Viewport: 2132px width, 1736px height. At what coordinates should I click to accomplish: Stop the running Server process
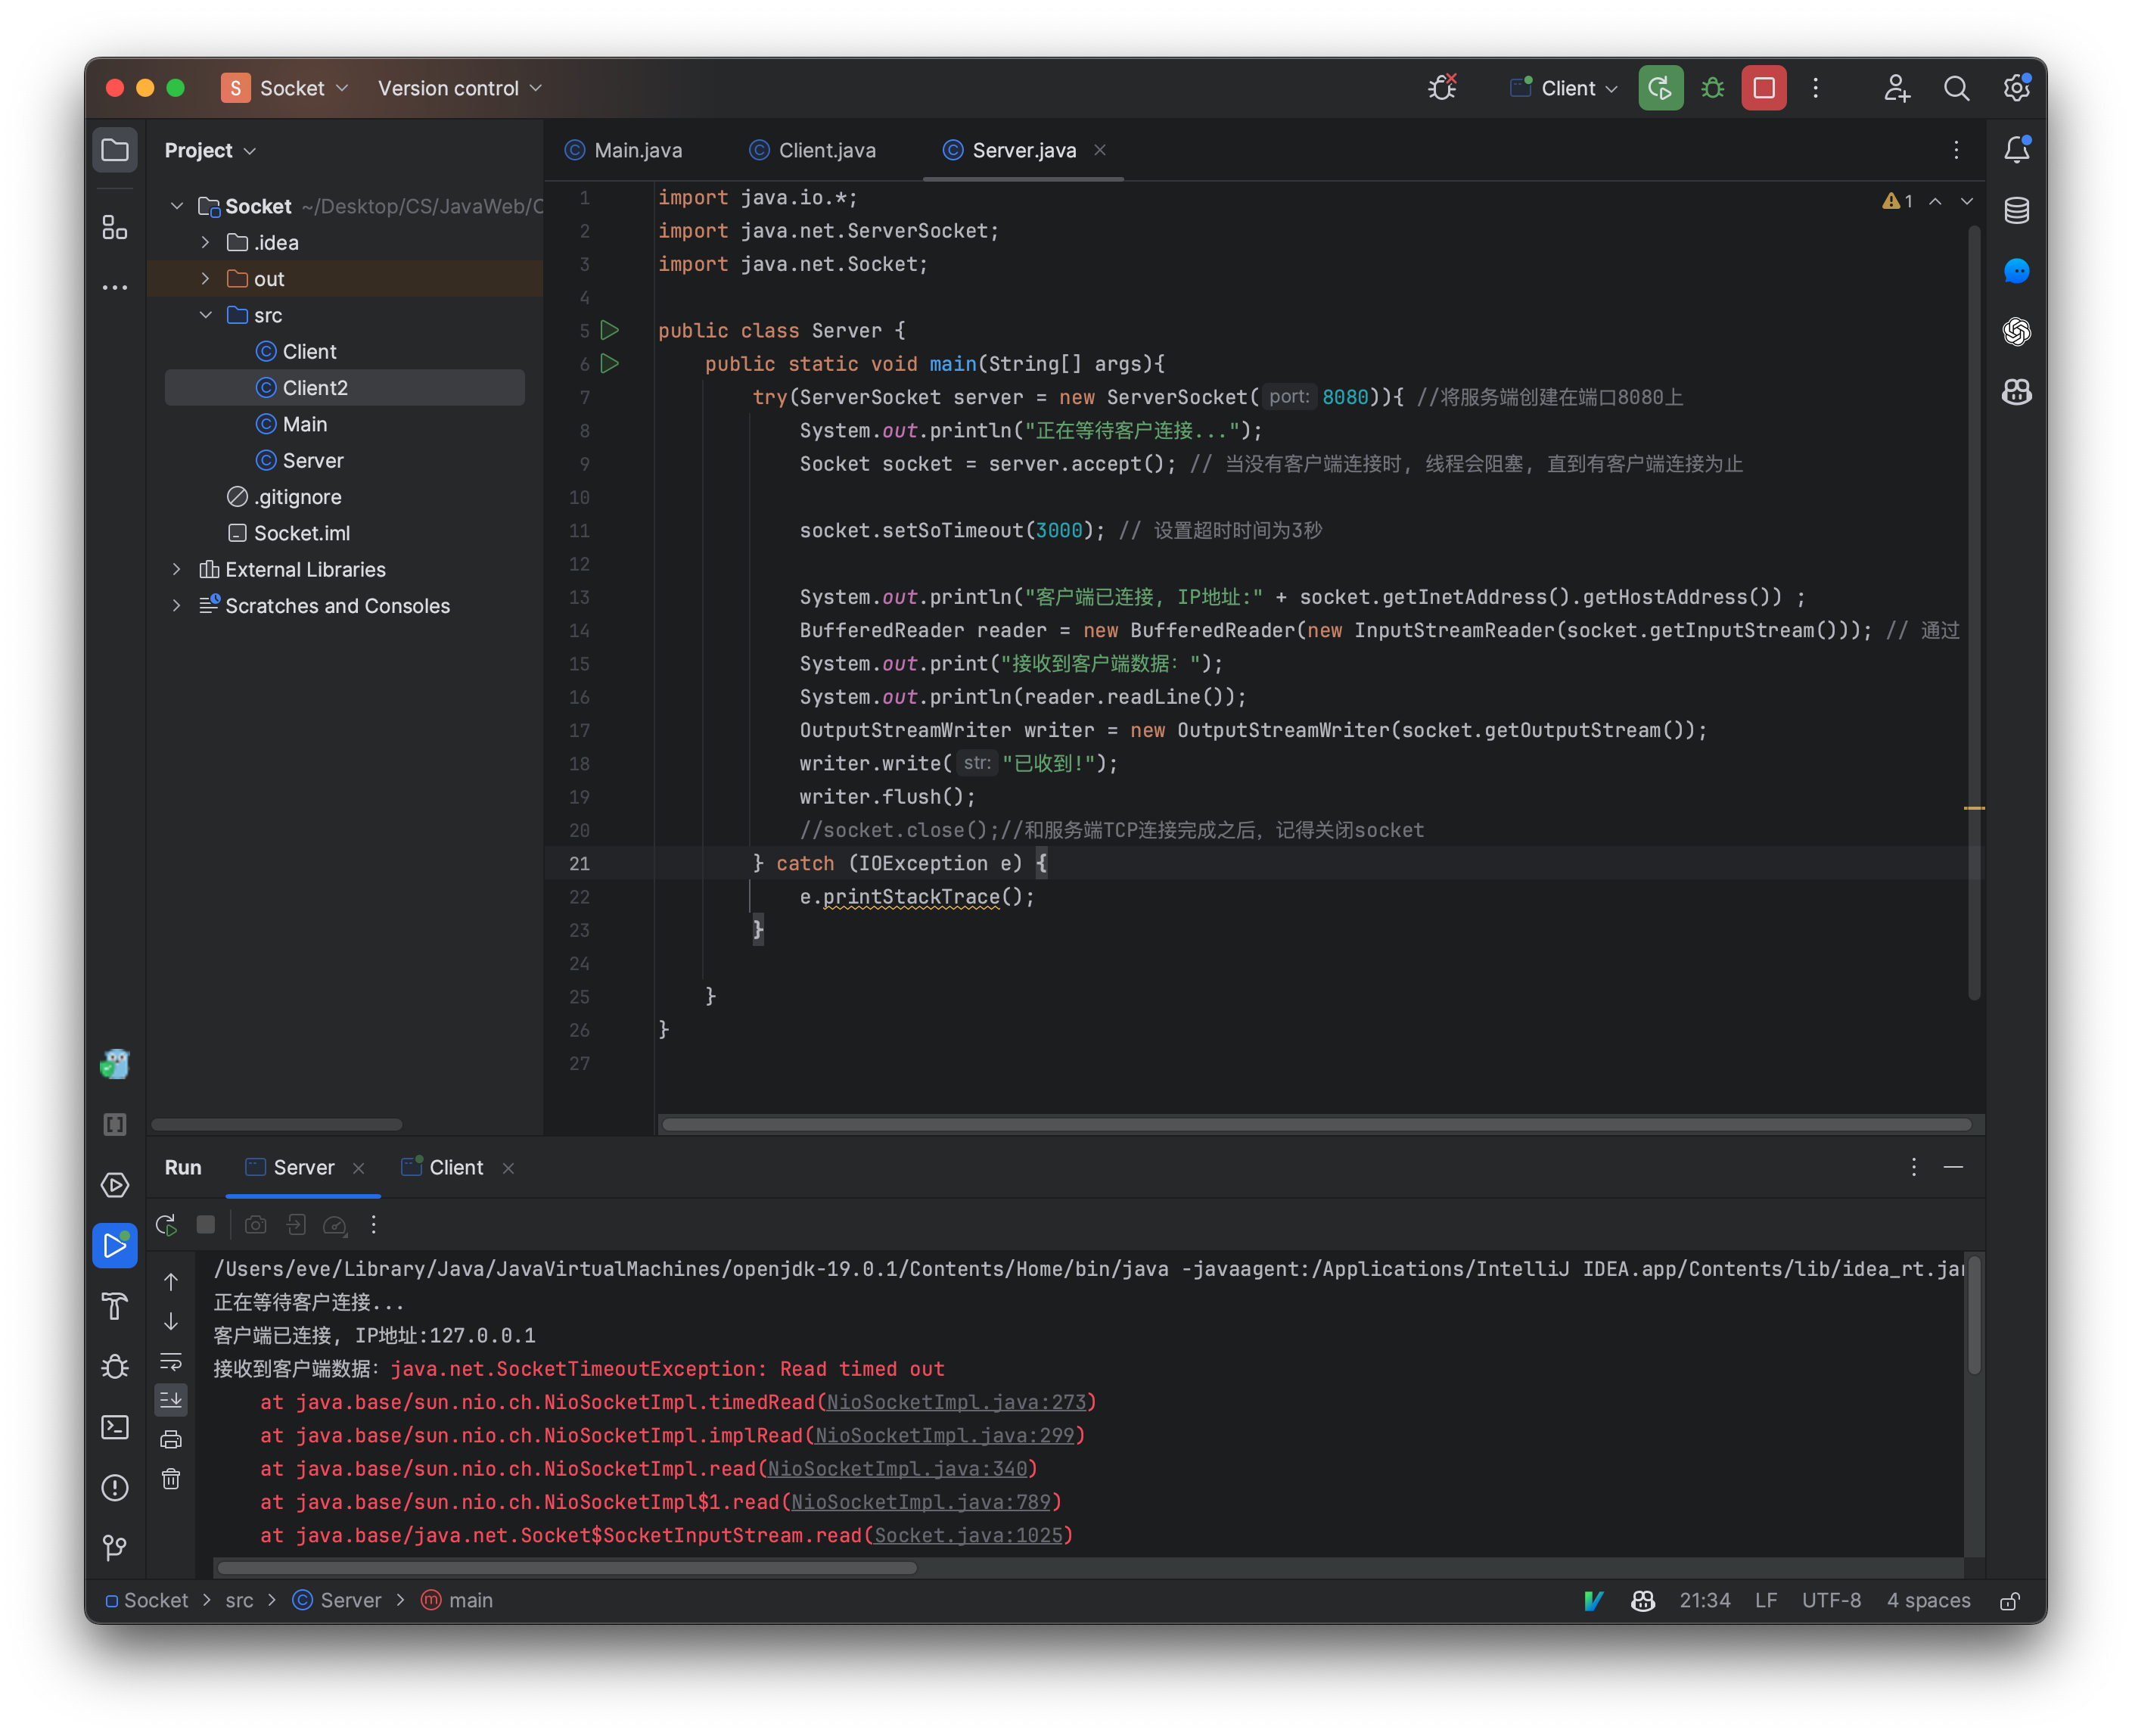(x=206, y=1224)
